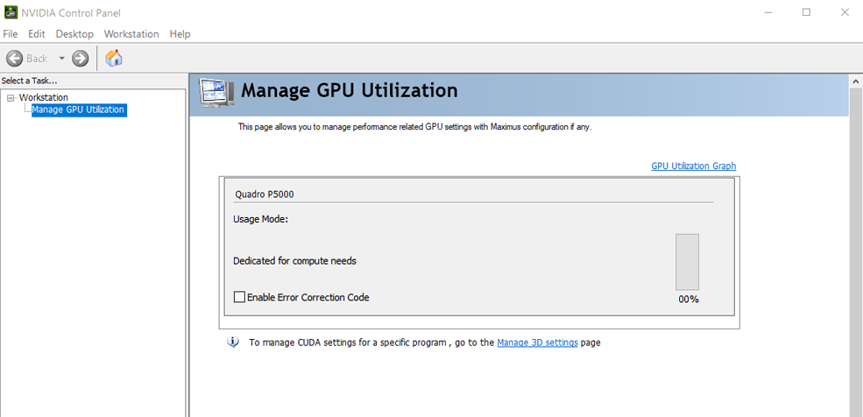This screenshot has width=863, height=417.
Task: Click the NVIDIA logo in title bar
Action: click(x=11, y=12)
